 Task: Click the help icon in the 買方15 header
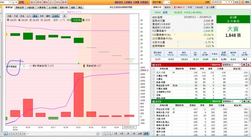click(211, 65)
